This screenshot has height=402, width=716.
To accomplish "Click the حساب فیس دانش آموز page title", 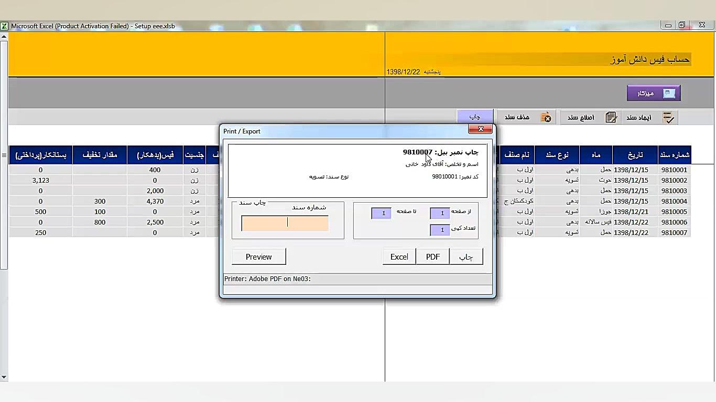I will 650,60.
